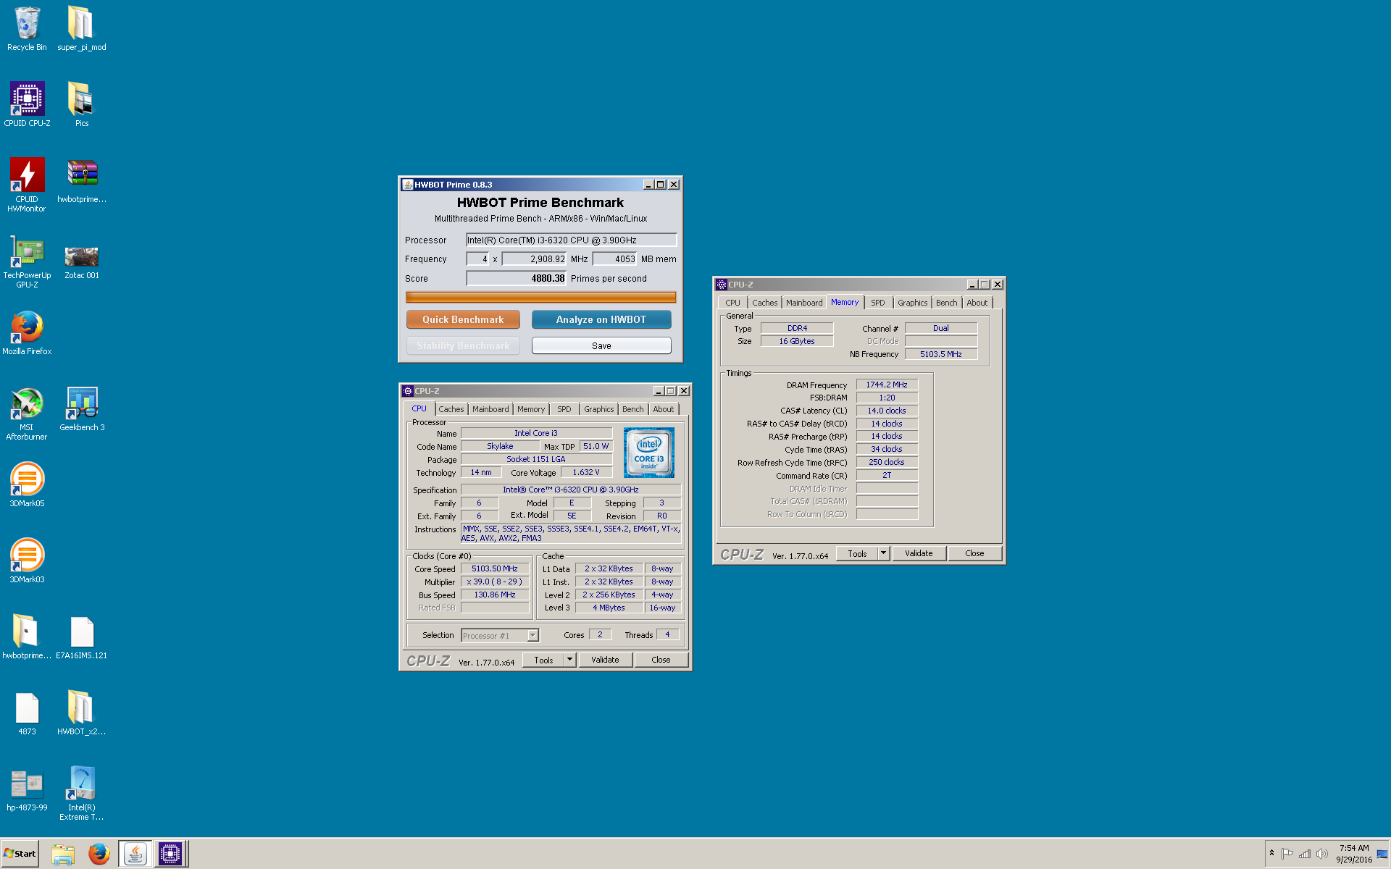Switch to the CPU-Z taskbar button
1391x869 pixels.
point(170,854)
